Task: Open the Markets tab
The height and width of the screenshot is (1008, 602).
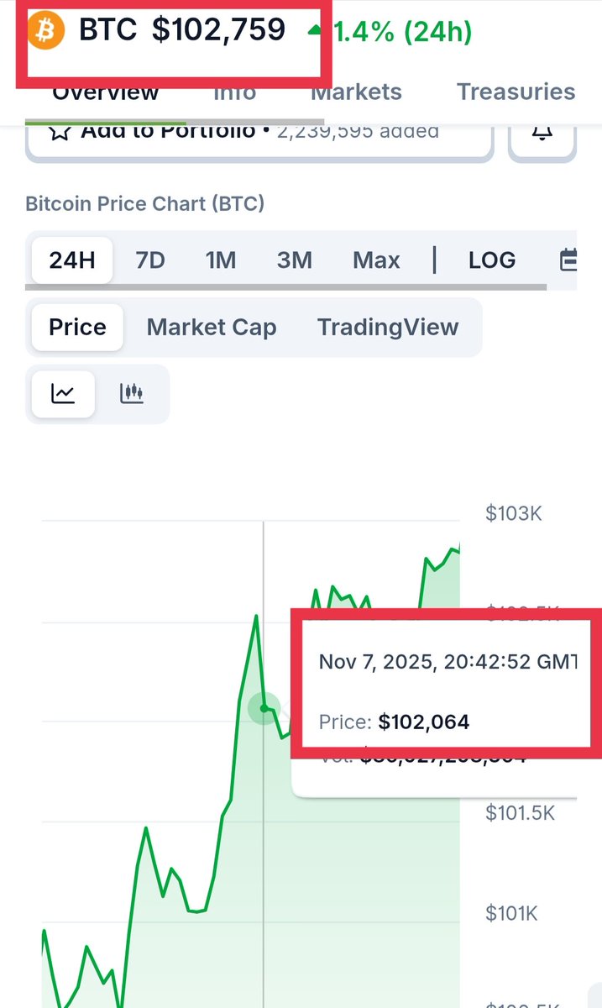Action: (x=357, y=92)
